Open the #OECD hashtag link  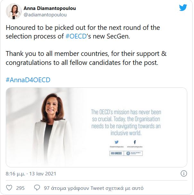[76, 36]
